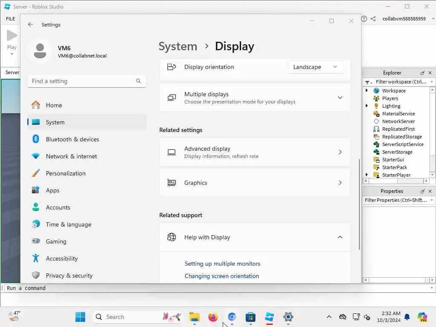436x327 pixels.
Task: Open the Windows Start menu
Action: coord(80,317)
